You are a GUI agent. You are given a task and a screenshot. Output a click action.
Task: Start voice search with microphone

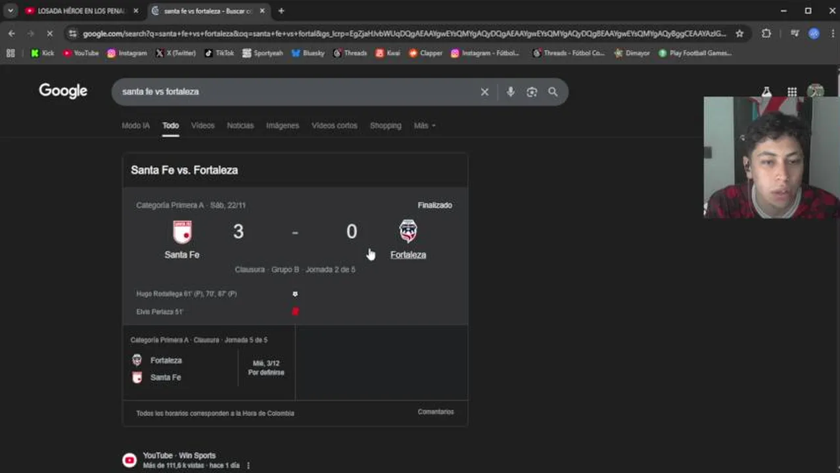[511, 92]
